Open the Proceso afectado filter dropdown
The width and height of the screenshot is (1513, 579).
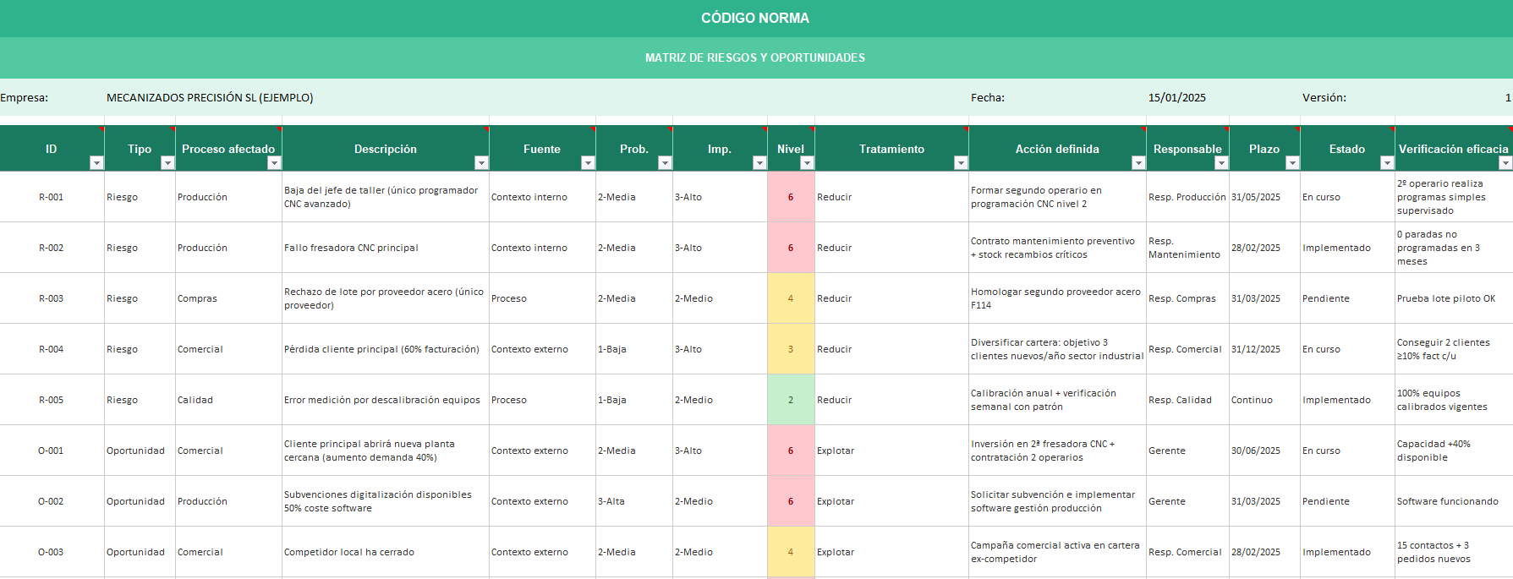coord(274,163)
